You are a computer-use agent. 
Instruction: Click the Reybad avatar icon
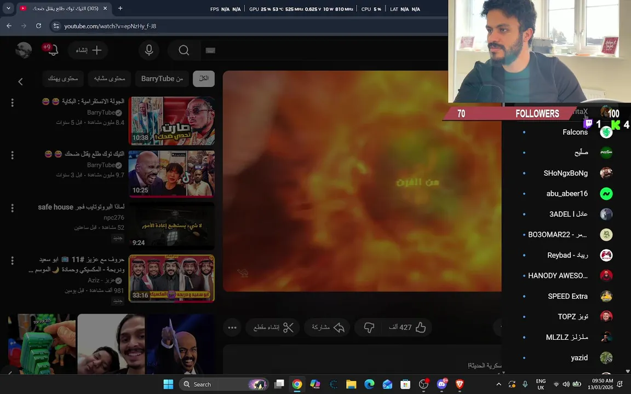pyautogui.click(x=606, y=255)
